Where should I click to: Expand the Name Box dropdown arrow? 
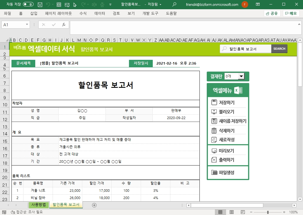point(27,25)
